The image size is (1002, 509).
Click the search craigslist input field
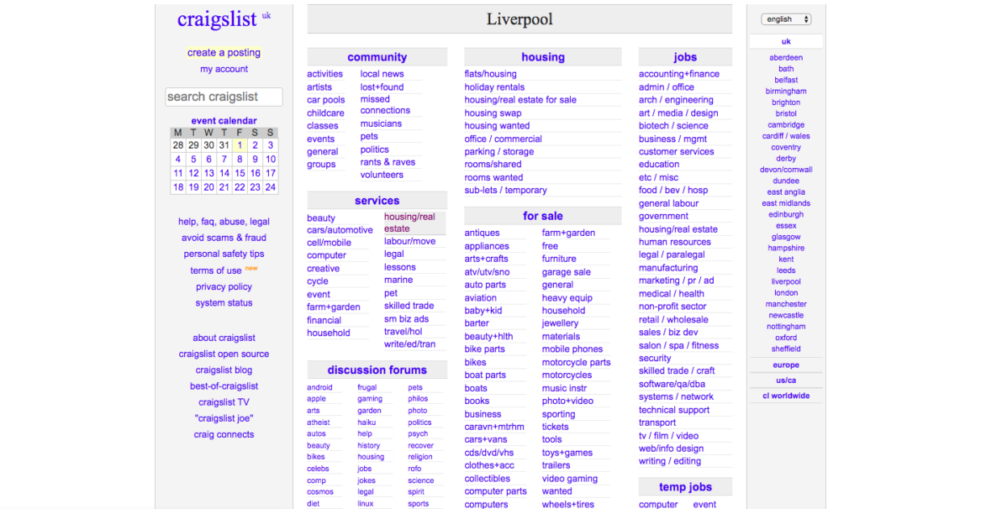(224, 97)
